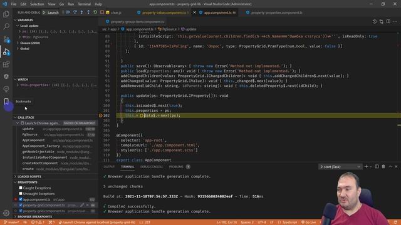Restart the debug session
This screenshot has height=225, width=401.
pyautogui.click(x=95, y=12)
